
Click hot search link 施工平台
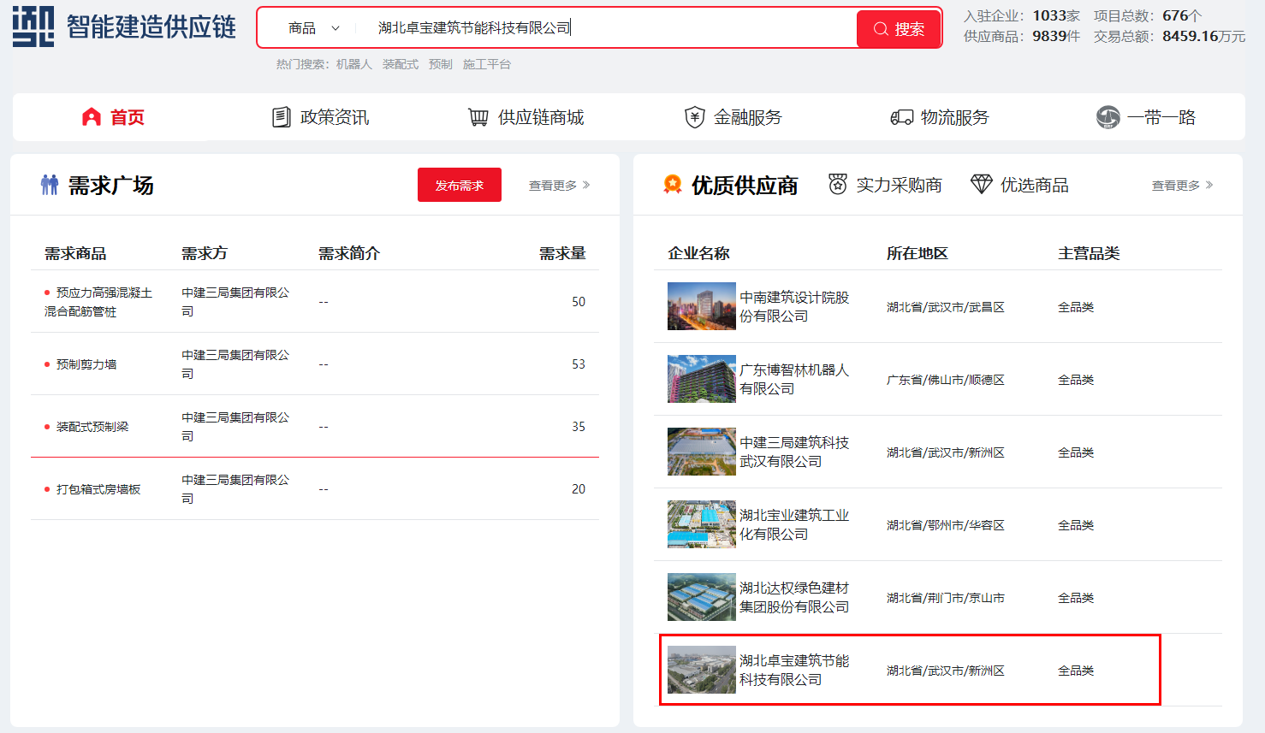(487, 64)
